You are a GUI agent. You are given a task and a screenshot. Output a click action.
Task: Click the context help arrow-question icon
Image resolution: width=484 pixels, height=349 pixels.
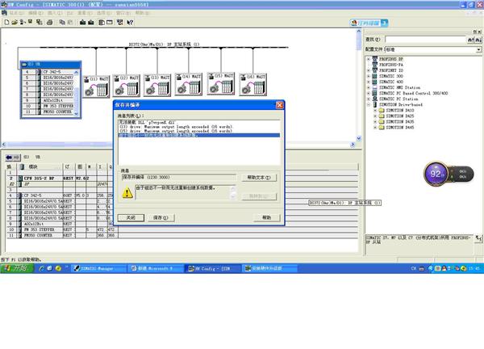click(x=130, y=23)
